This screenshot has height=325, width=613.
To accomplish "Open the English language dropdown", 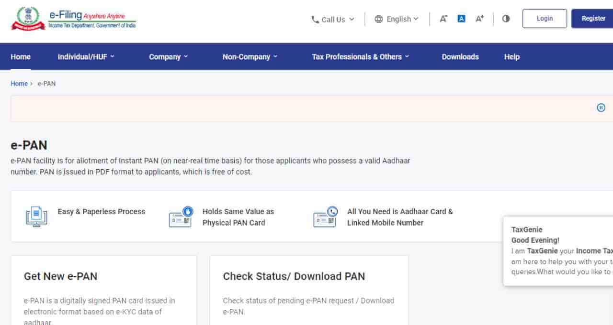I will click(x=397, y=19).
